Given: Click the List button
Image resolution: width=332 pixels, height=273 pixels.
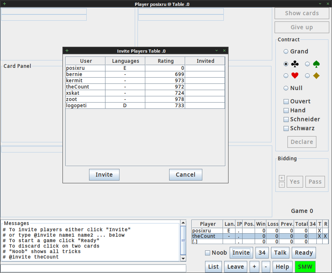Looking at the screenshot, I should (213, 267).
